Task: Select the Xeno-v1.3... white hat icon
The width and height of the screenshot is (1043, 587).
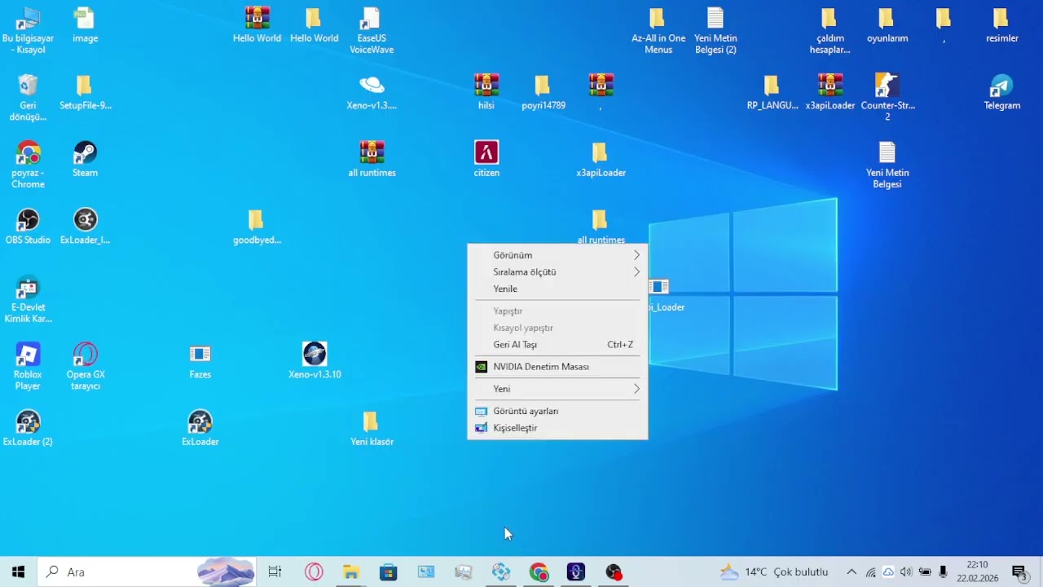Action: [372, 91]
